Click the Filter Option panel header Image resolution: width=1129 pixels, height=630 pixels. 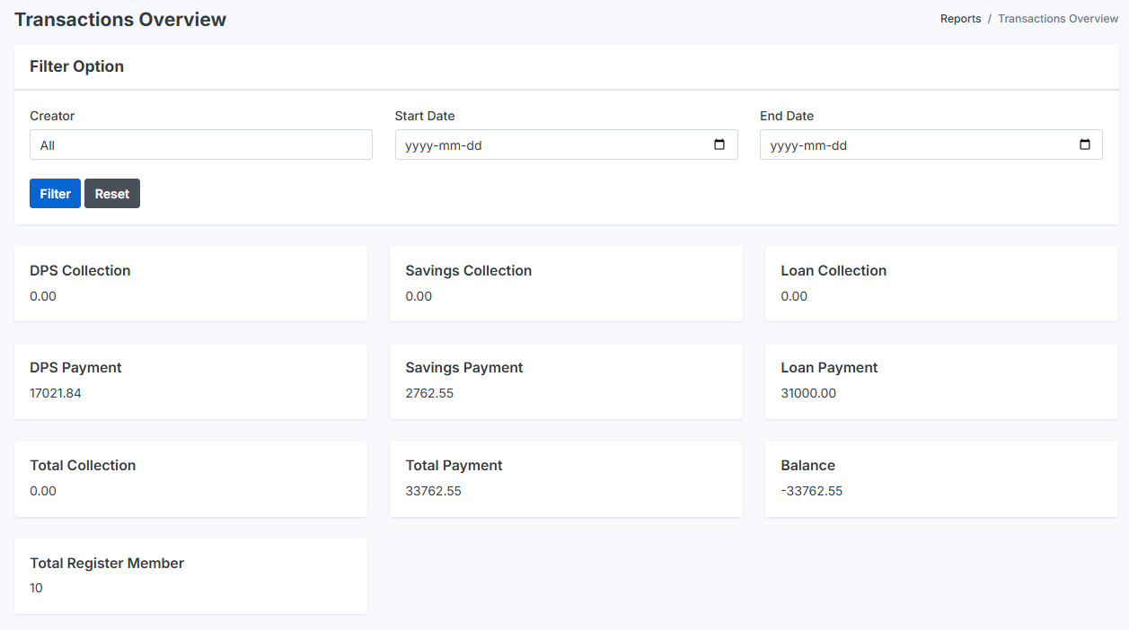tap(567, 66)
